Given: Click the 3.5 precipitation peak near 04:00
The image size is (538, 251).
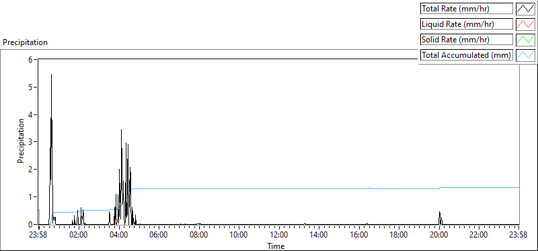Looking at the screenshot, I should pos(122,131).
